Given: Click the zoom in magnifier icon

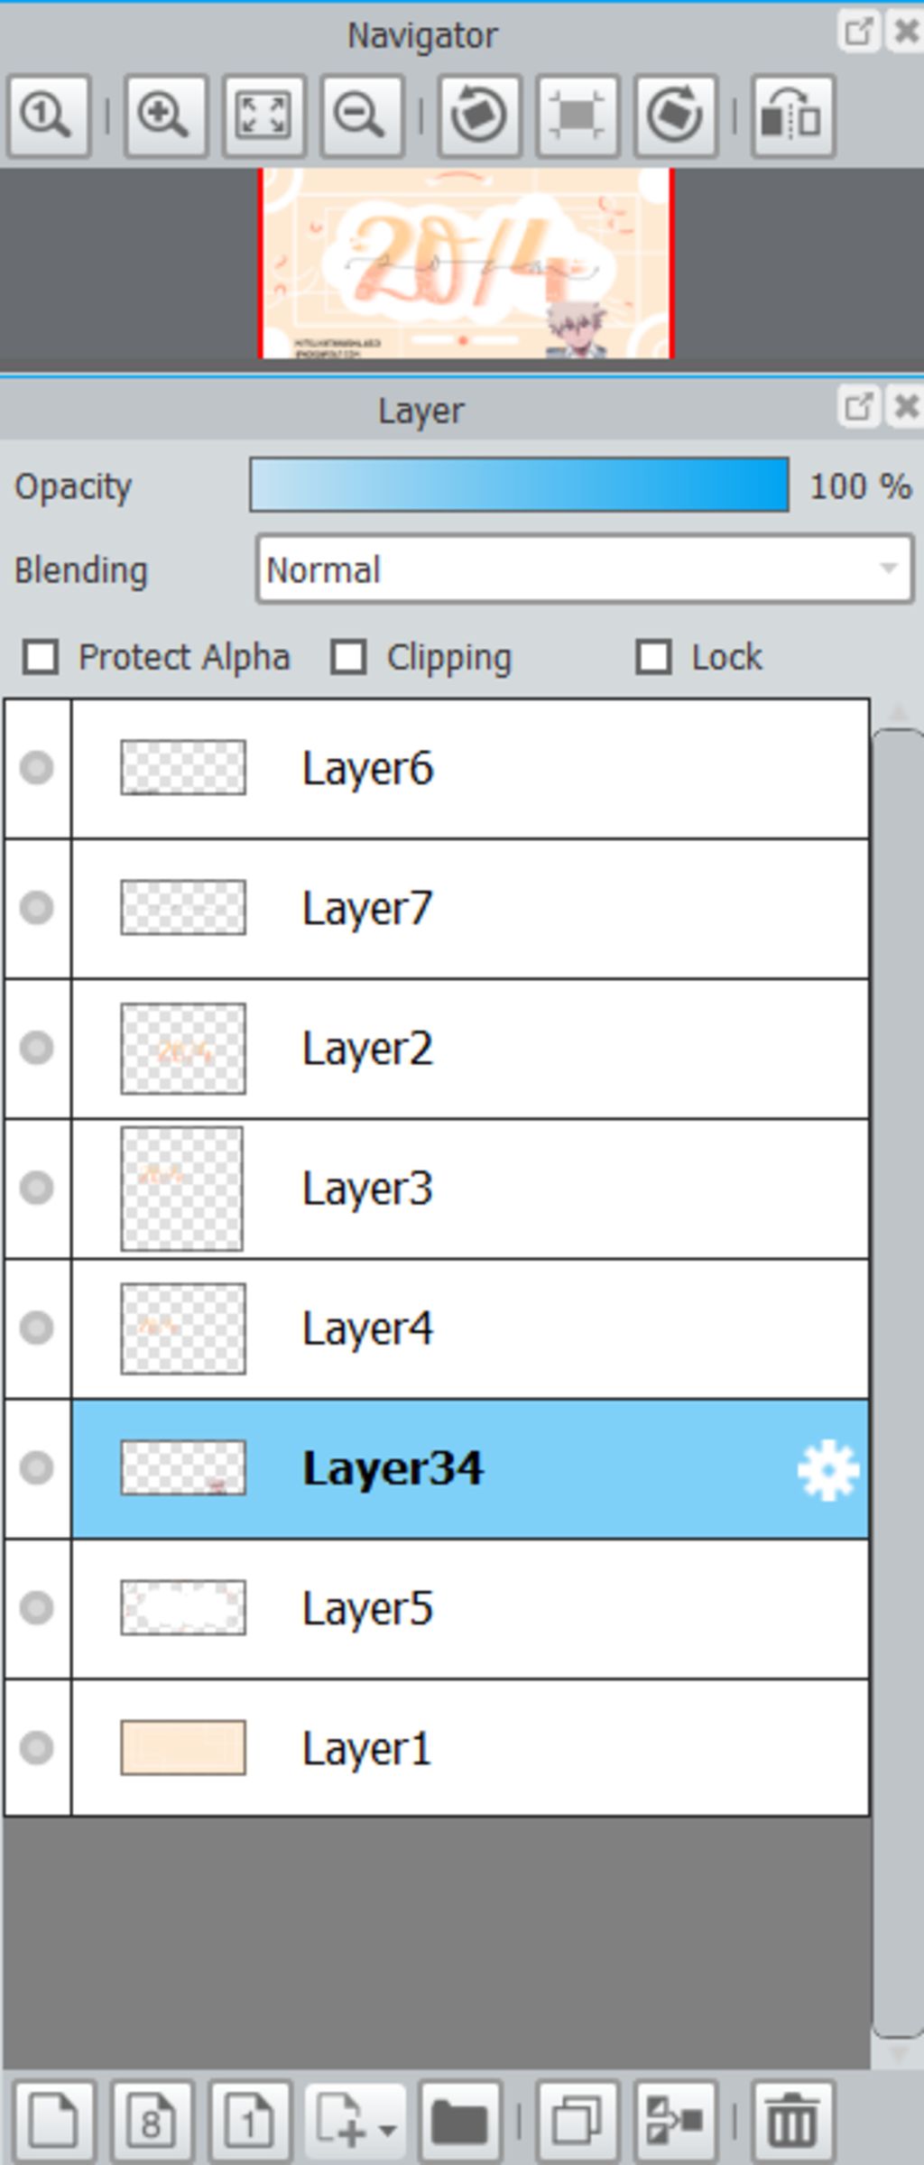Looking at the screenshot, I should [x=165, y=116].
